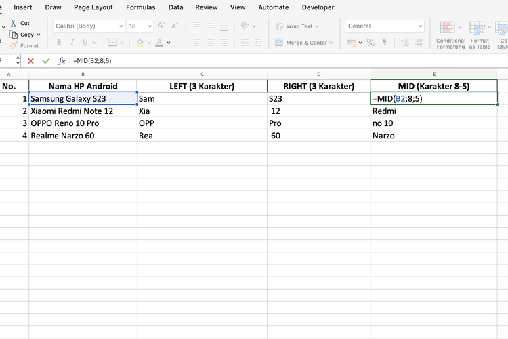The height and width of the screenshot is (339, 508).
Task: Select cell containing 'Narzo'
Action: (x=433, y=136)
